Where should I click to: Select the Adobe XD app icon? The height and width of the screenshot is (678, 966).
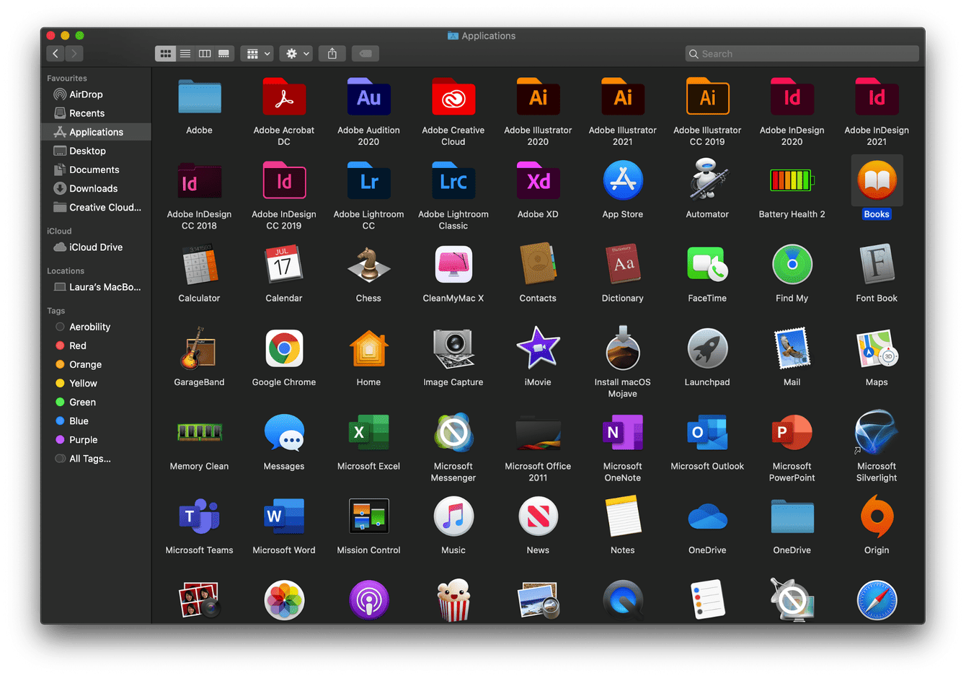(538, 181)
